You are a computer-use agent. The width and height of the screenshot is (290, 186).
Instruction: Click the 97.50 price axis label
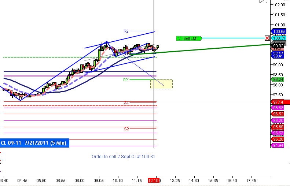[278, 95]
